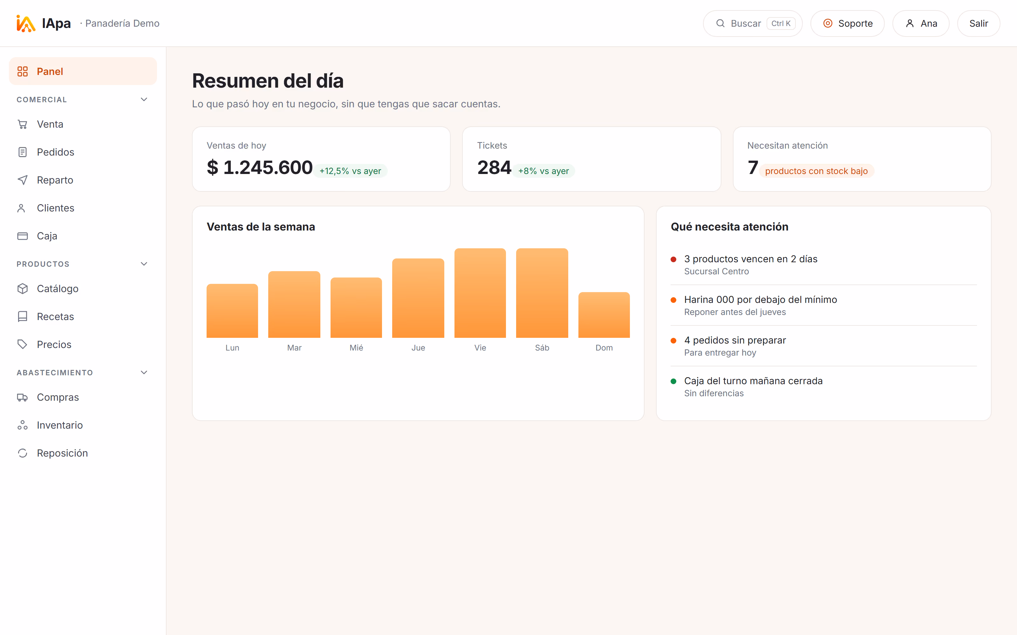Viewport: 1017px width, 635px height.
Task: Click the Clientes person icon
Action: [21, 208]
